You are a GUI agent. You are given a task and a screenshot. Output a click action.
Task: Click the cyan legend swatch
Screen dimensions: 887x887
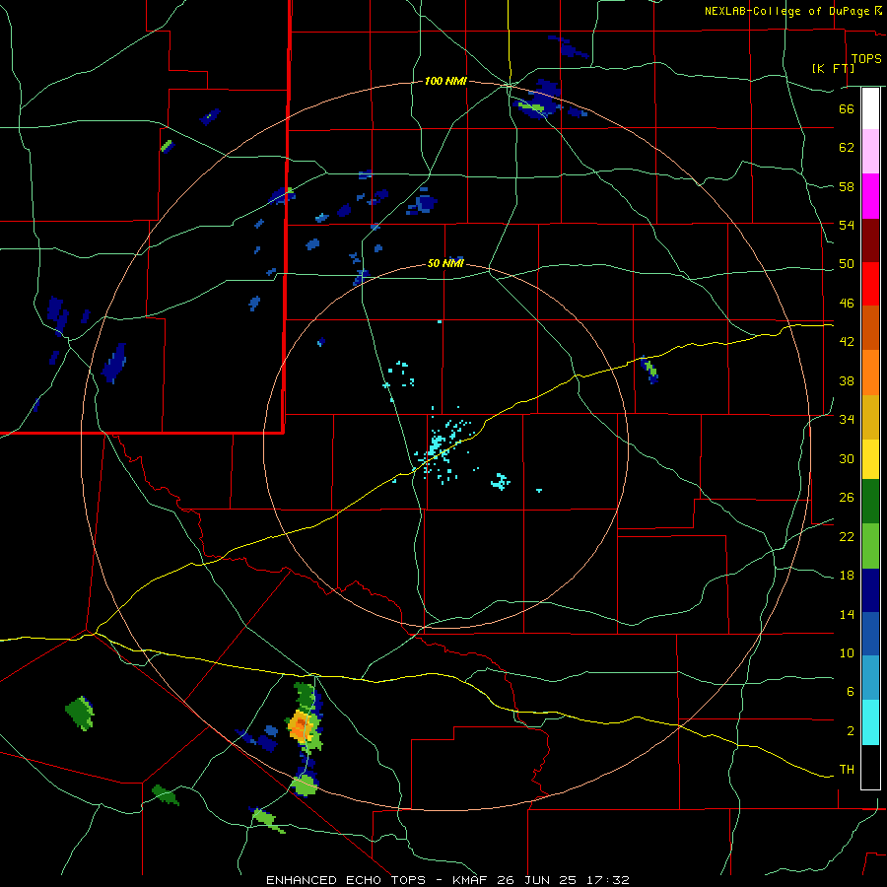point(870,723)
